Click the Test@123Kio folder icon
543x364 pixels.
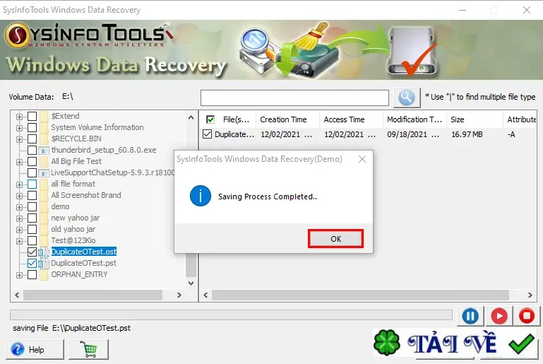(x=44, y=241)
